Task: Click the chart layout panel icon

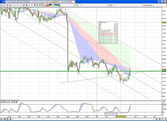Action: coord(26,5)
